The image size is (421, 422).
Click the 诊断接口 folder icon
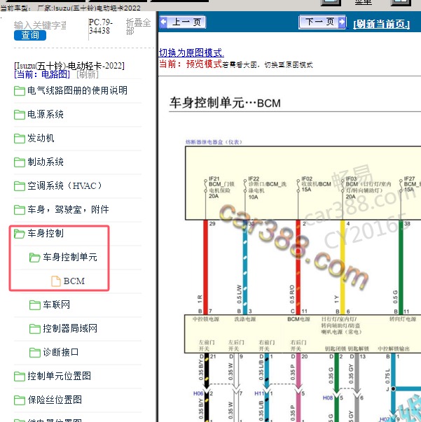(35, 353)
